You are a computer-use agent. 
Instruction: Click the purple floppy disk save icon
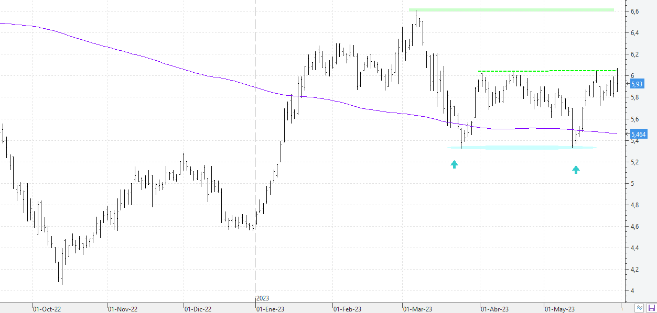[x=651, y=308]
